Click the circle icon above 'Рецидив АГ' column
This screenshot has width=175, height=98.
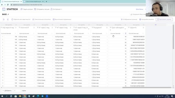107,25
